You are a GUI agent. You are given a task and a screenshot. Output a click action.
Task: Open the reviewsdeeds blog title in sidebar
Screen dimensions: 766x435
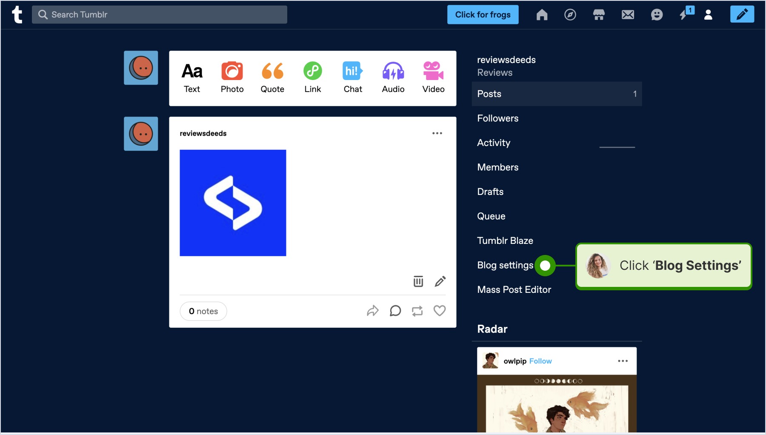tap(506, 60)
